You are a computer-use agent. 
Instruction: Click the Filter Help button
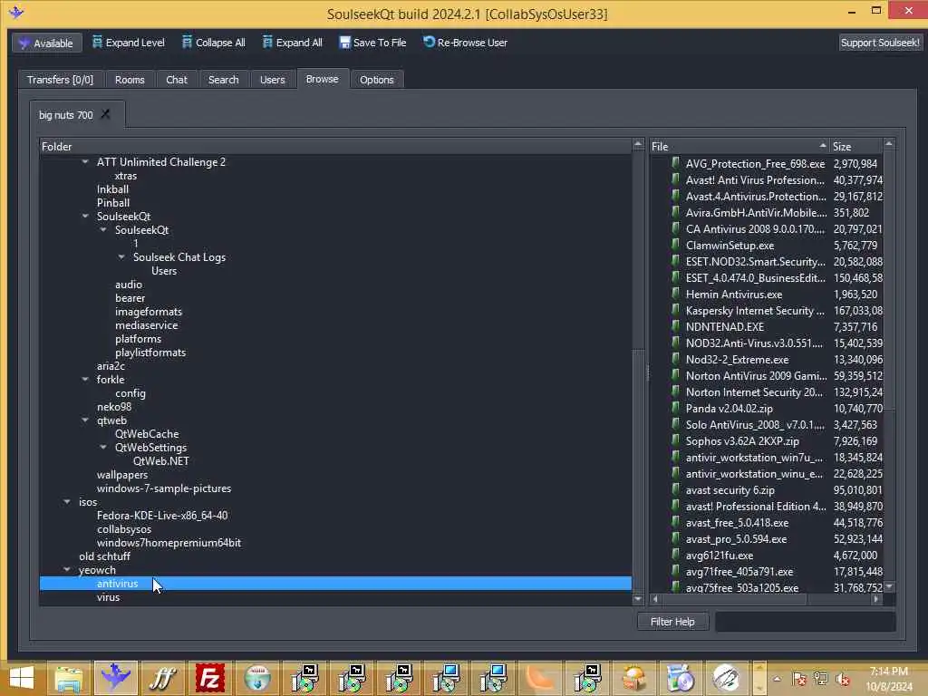pos(672,622)
